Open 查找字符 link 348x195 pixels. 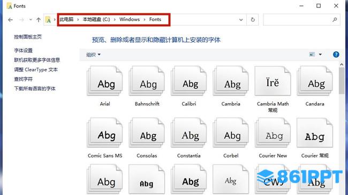point(24,79)
